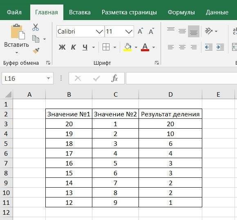This screenshot has height=220, width=237.
Task: Align text to middle vertically
Action: tap(182, 31)
